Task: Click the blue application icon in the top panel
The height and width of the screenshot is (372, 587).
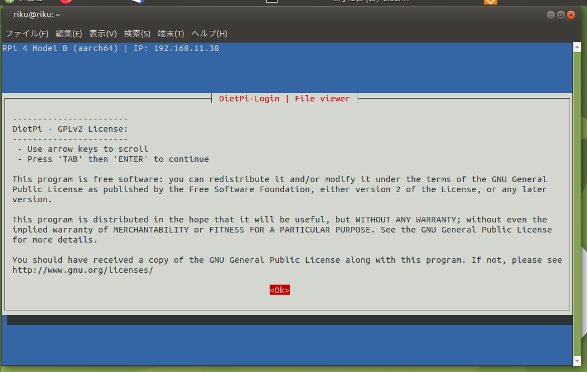Action: pyautogui.click(x=137, y=2)
